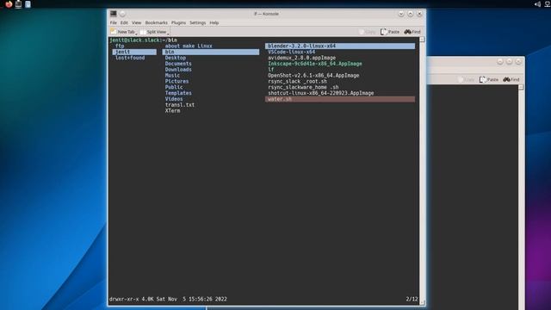Screen dimensions: 551x310
Task: Open the File menu in Konsole
Action: click(x=113, y=22)
